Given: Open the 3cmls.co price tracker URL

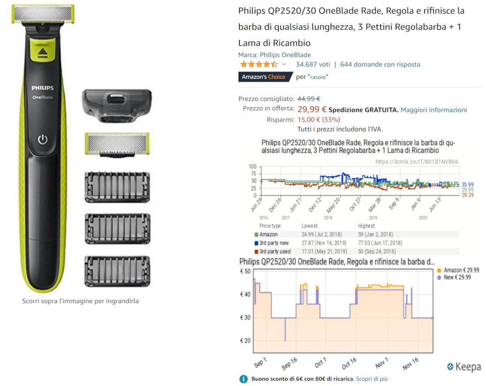Looking at the screenshot, I should coord(417,162).
